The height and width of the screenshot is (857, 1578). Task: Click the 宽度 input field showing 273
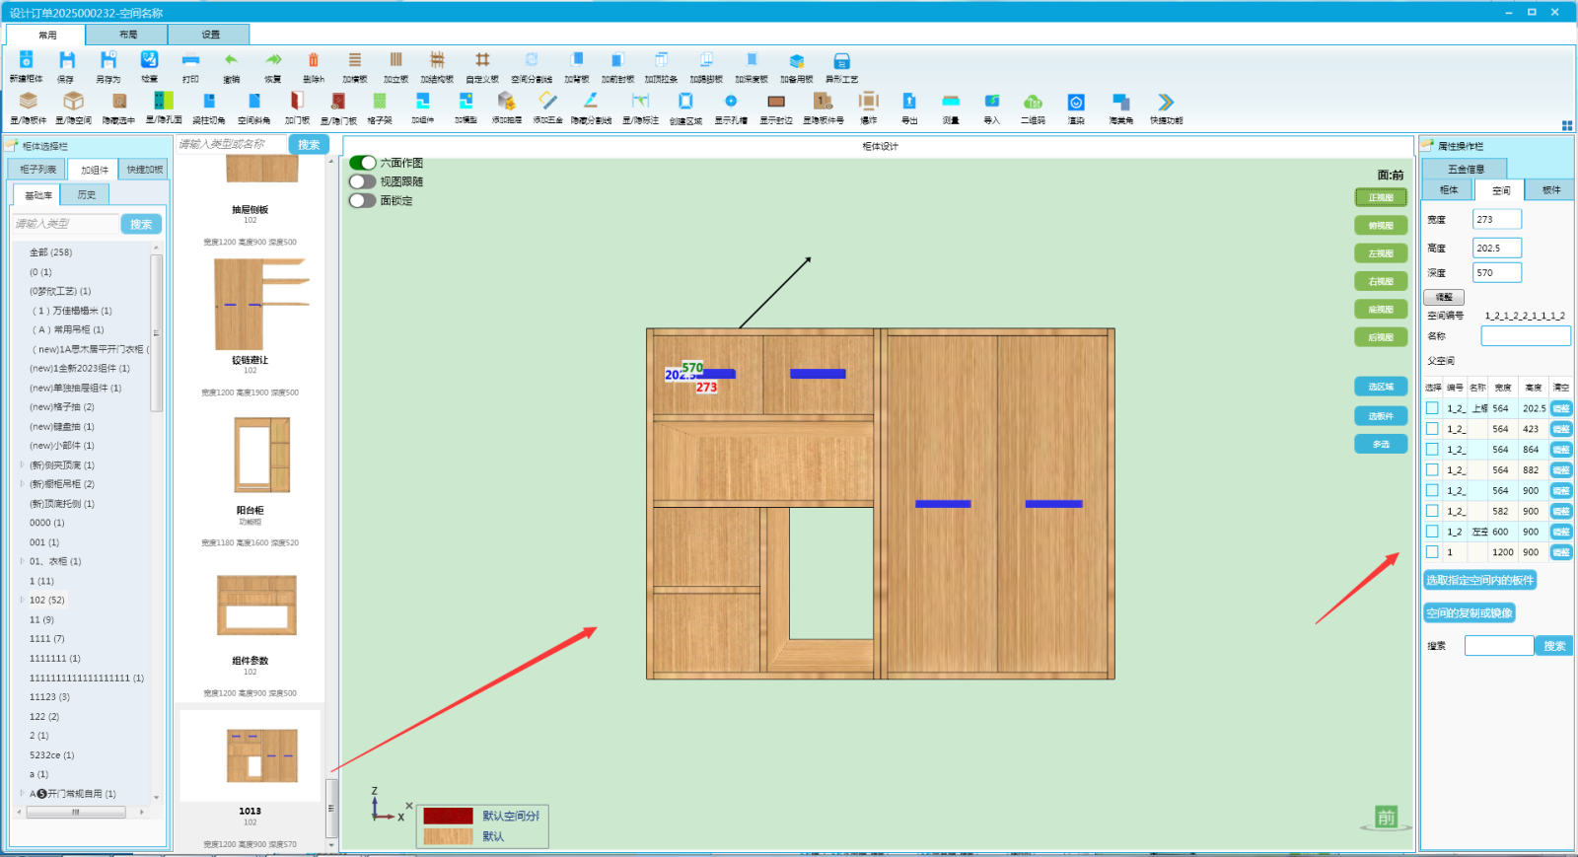point(1496,220)
